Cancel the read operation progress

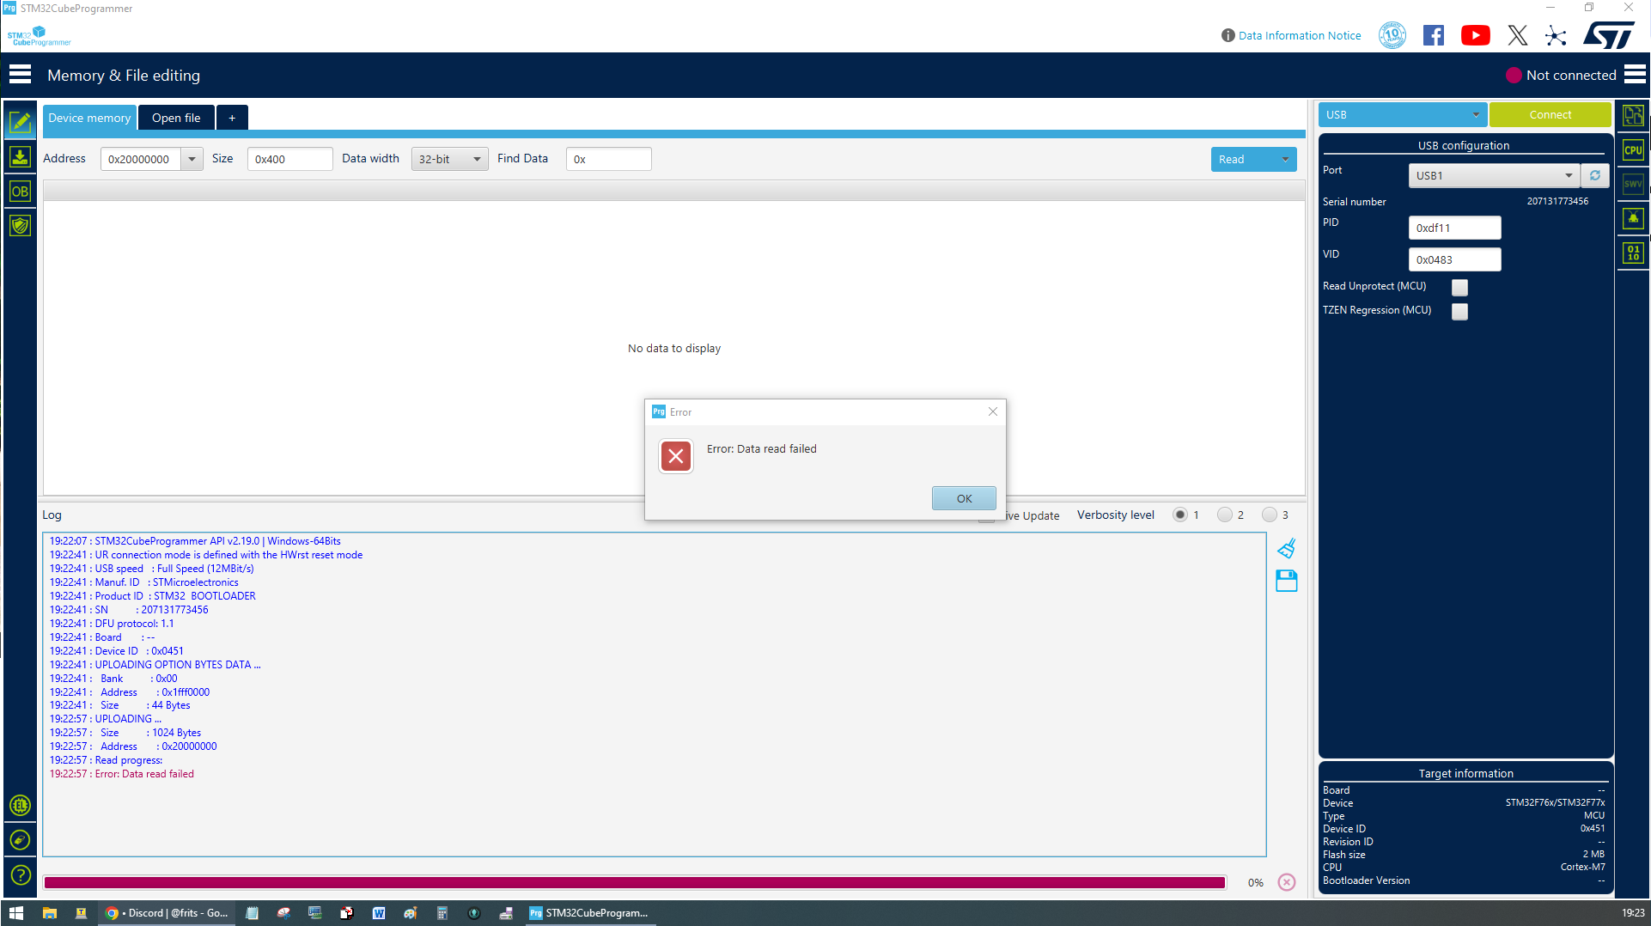click(1286, 881)
